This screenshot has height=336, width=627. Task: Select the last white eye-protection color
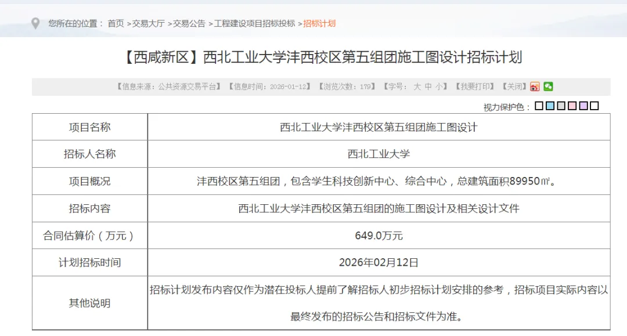click(594, 106)
